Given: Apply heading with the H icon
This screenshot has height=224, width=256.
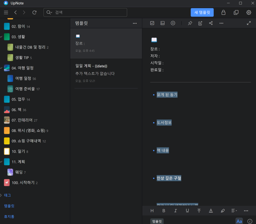Looking at the screenshot, I should 152,211.
